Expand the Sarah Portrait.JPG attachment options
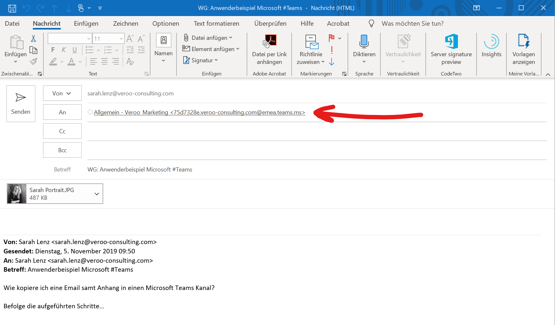Viewport: 555px width, 325px height. point(97,194)
